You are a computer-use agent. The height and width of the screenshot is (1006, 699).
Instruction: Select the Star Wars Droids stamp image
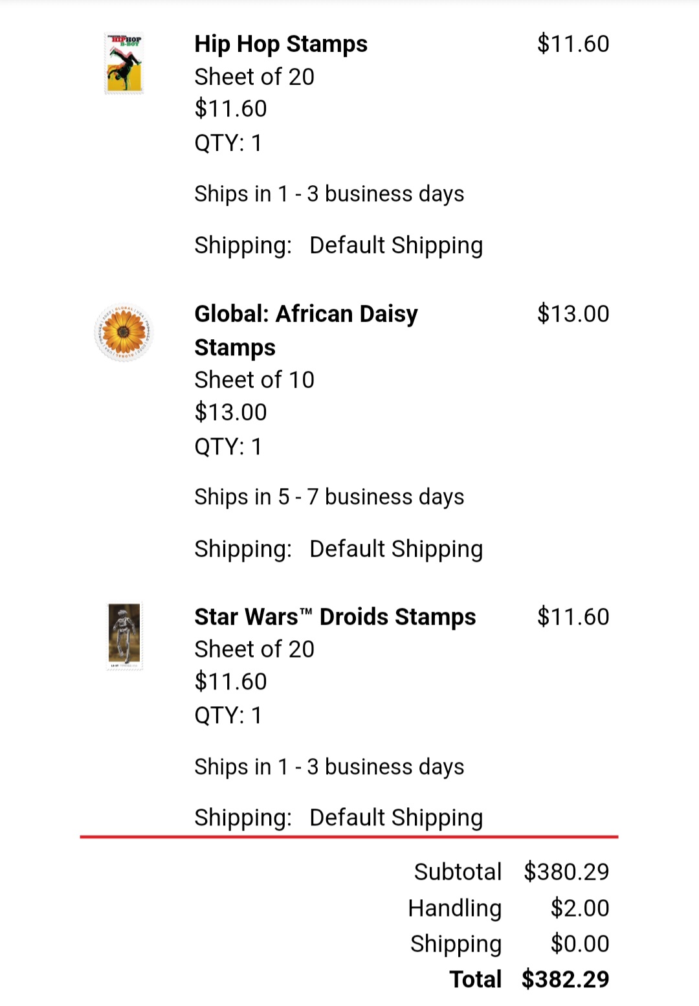click(x=124, y=636)
